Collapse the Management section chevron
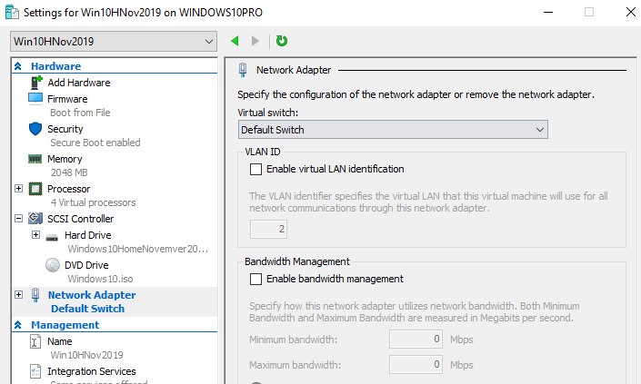The height and width of the screenshot is (384, 641). (17, 325)
